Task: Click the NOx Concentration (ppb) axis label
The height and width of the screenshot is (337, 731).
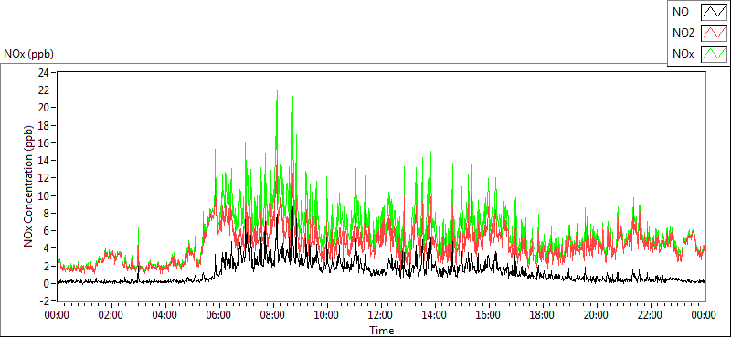Action: tap(29, 186)
